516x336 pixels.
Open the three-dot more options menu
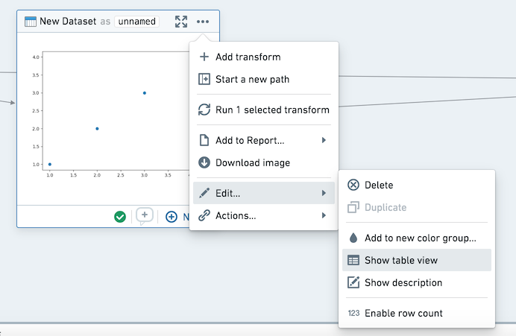point(203,22)
